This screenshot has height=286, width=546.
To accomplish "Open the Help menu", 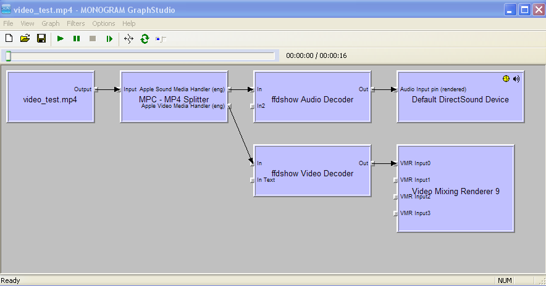I will coord(129,23).
